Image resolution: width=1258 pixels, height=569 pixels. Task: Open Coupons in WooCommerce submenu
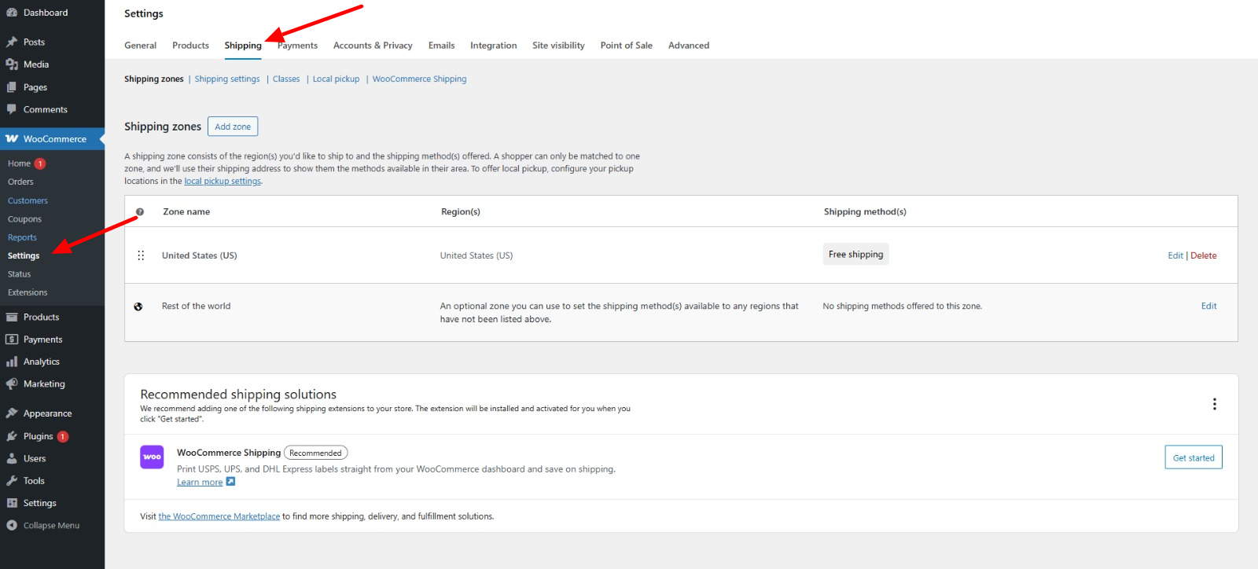tap(24, 219)
